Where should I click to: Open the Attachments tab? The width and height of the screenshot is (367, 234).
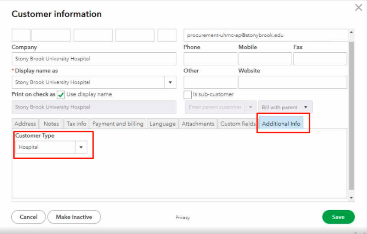pyautogui.click(x=198, y=124)
